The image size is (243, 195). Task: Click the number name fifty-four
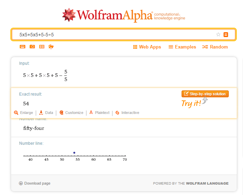tap(34, 128)
